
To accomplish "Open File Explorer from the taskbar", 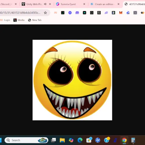I will (62, 140).
